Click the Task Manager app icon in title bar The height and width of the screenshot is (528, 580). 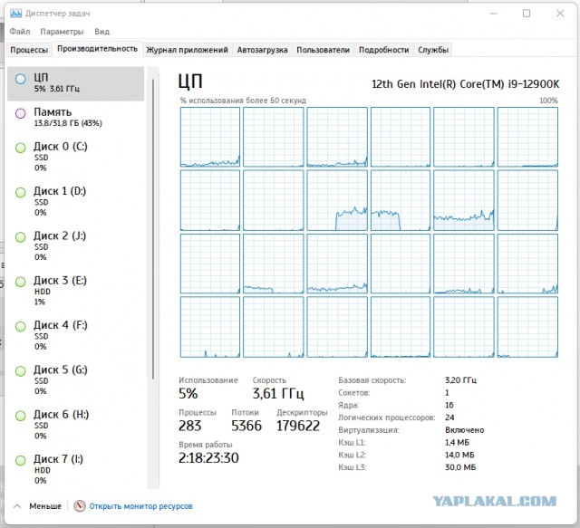(15, 14)
